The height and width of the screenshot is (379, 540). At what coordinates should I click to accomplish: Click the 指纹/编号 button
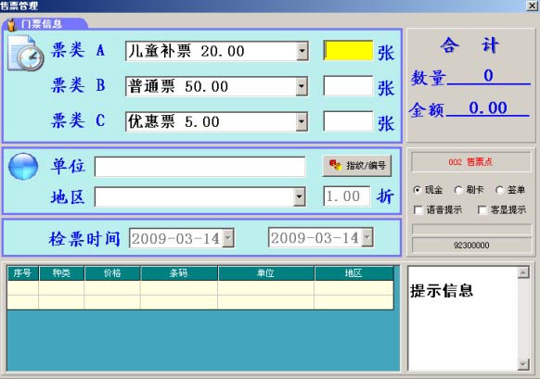tap(357, 166)
